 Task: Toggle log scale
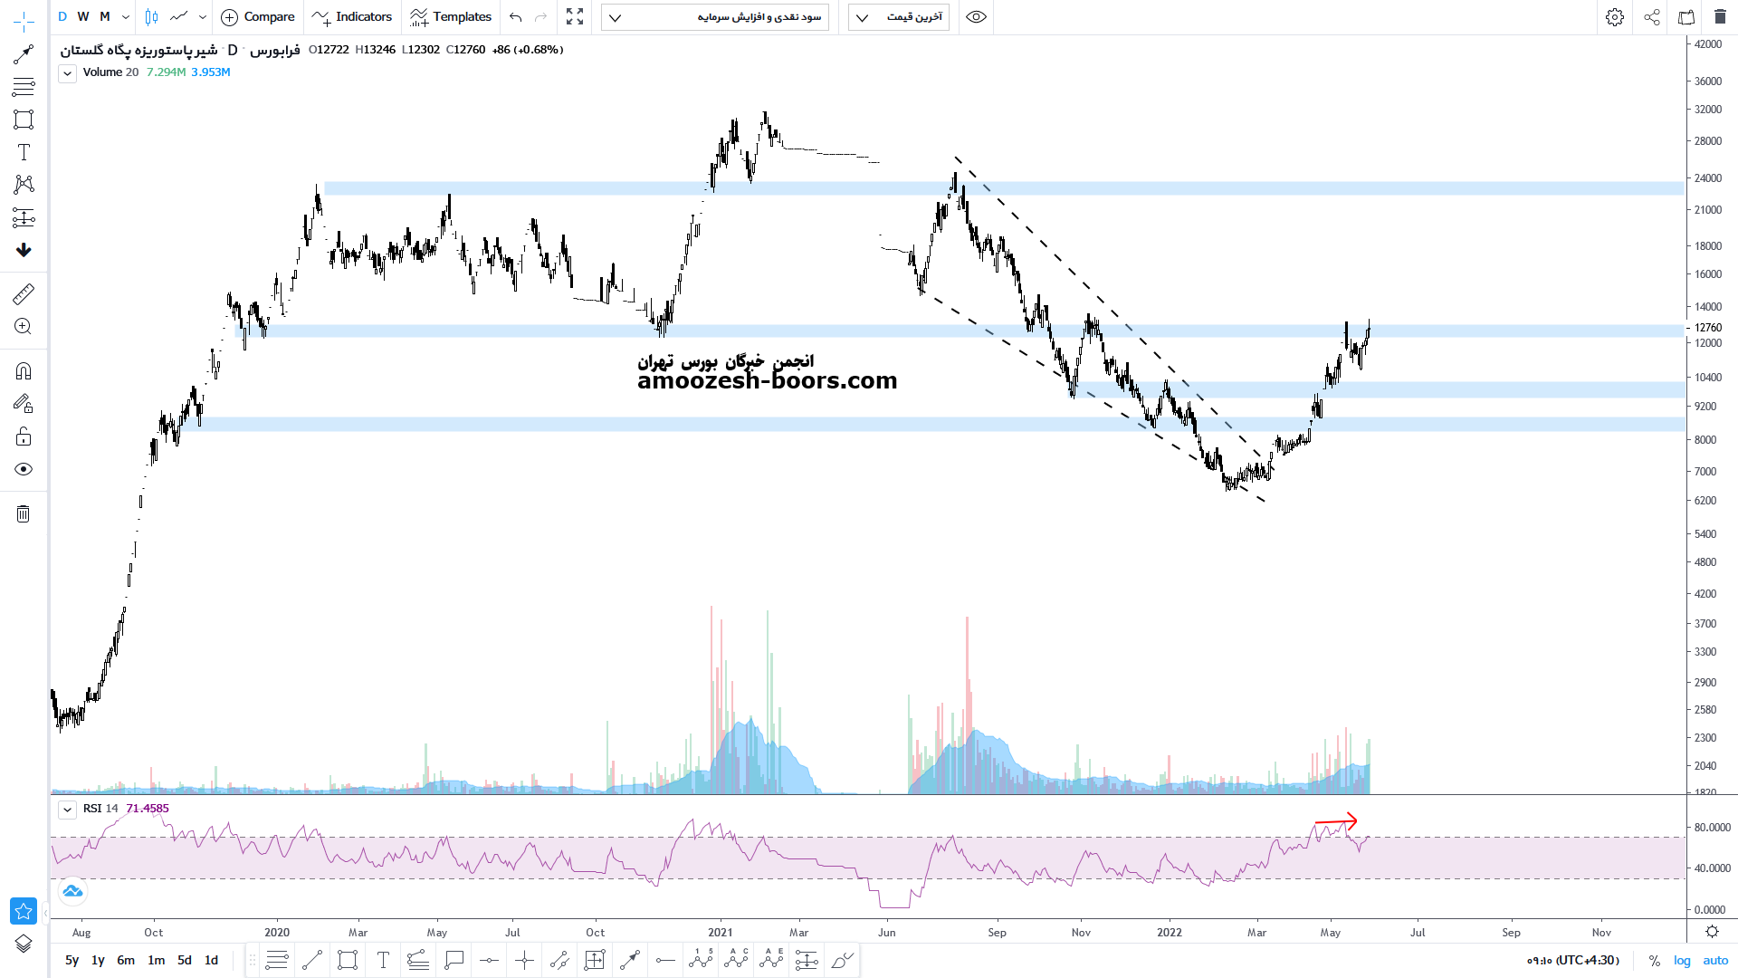pyautogui.click(x=1682, y=960)
